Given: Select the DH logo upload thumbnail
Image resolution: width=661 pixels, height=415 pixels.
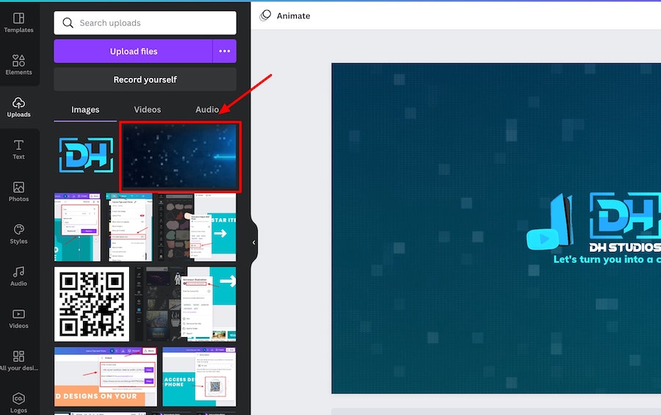Looking at the screenshot, I should click(x=86, y=156).
